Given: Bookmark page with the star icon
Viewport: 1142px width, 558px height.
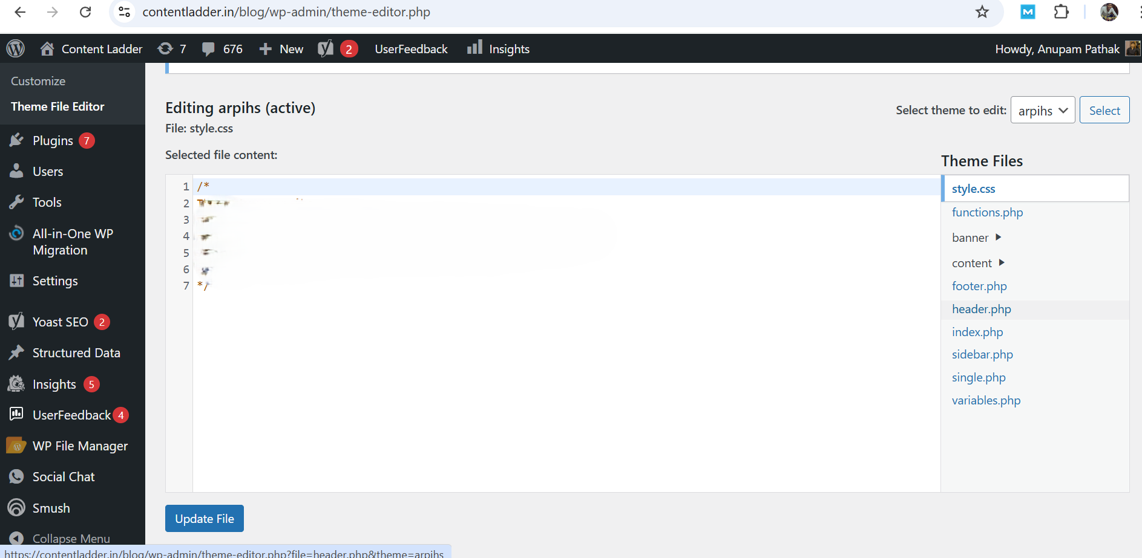Looking at the screenshot, I should pyautogui.click(x=982, y=12).
